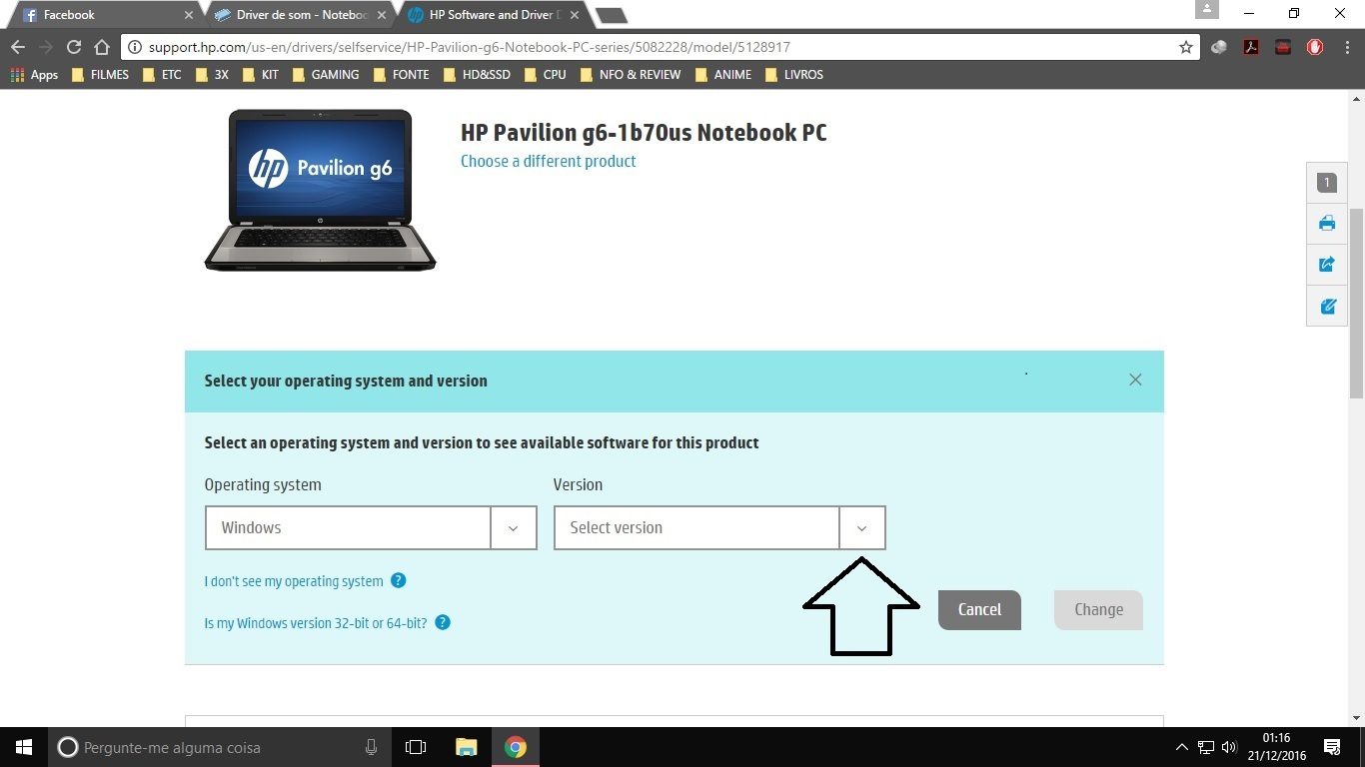Image resolution: width=1365 pixels, height=767 pixels.
Task: Show help for I don't see my operating system
Action: 398,580
